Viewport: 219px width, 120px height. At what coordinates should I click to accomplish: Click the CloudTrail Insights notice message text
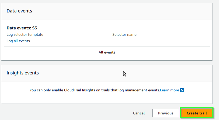94,90
